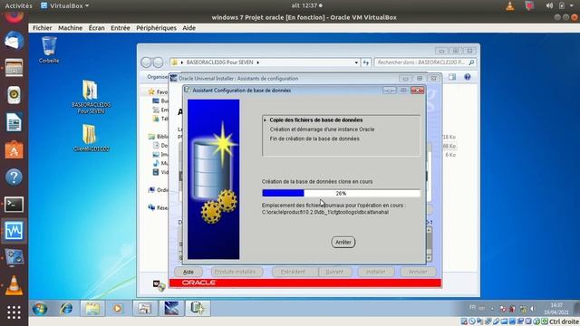Open Thunderbird mail from the Ubuntu dock

[14, 40]
